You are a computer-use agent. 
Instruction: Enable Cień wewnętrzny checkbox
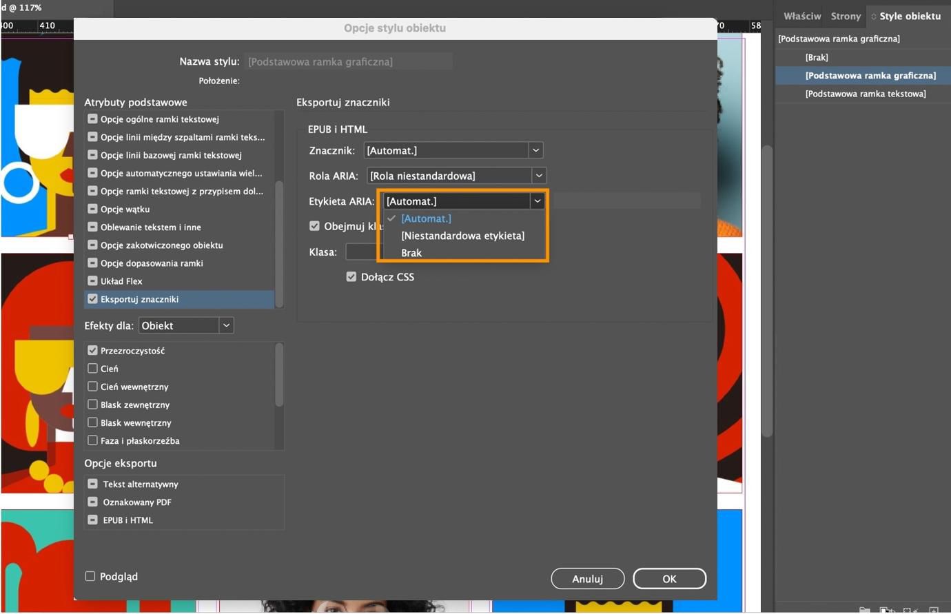92,387
